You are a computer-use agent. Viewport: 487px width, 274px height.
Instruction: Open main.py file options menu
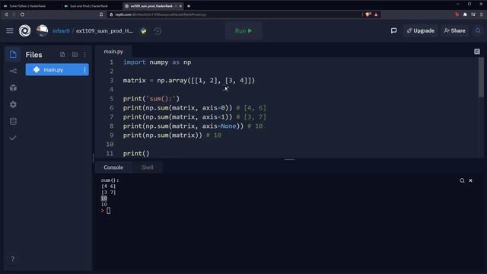(84, 70)
